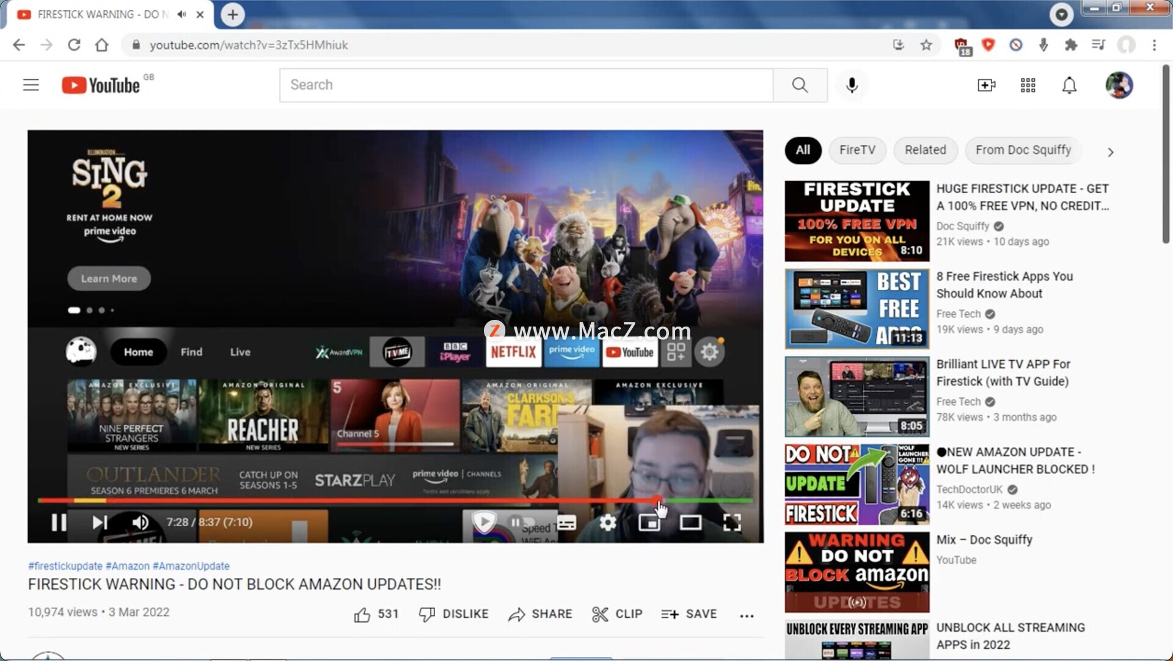Reload the current page
The image size is (1173, 661).
[x=74, y=45]
